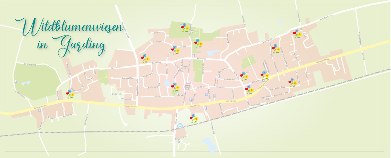
Task: Click the parking icon on Tatinger Straße
Action: [x=39, y=111]
